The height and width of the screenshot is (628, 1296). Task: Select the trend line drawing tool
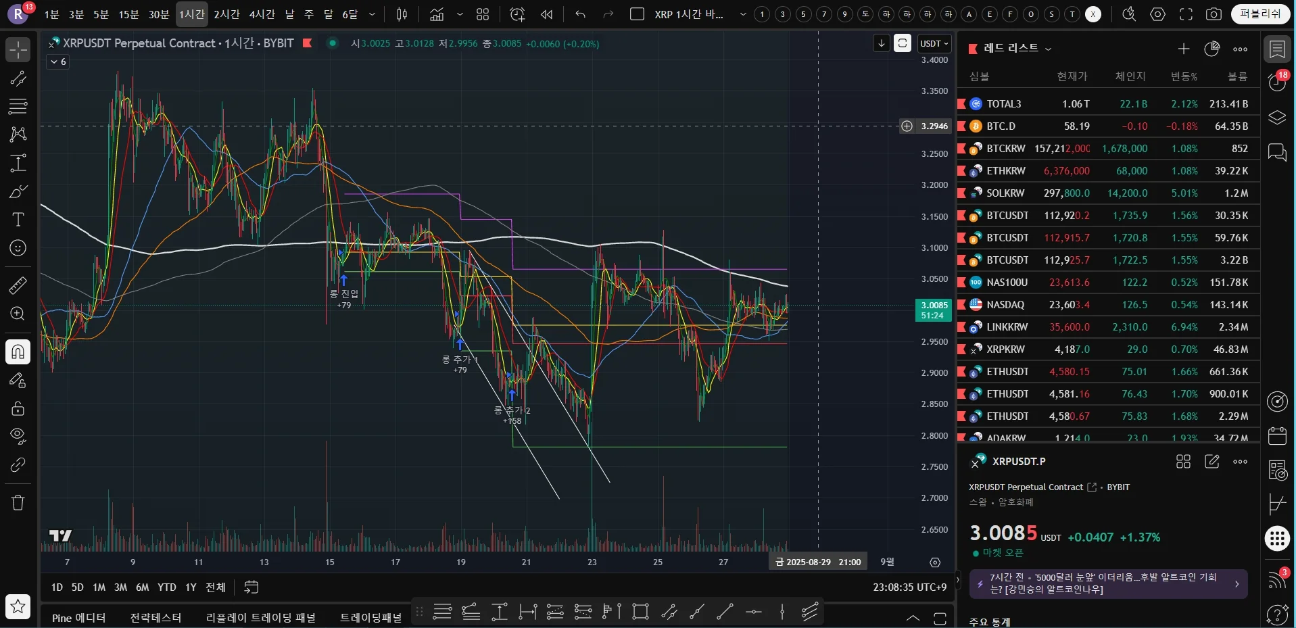[18, 78]
